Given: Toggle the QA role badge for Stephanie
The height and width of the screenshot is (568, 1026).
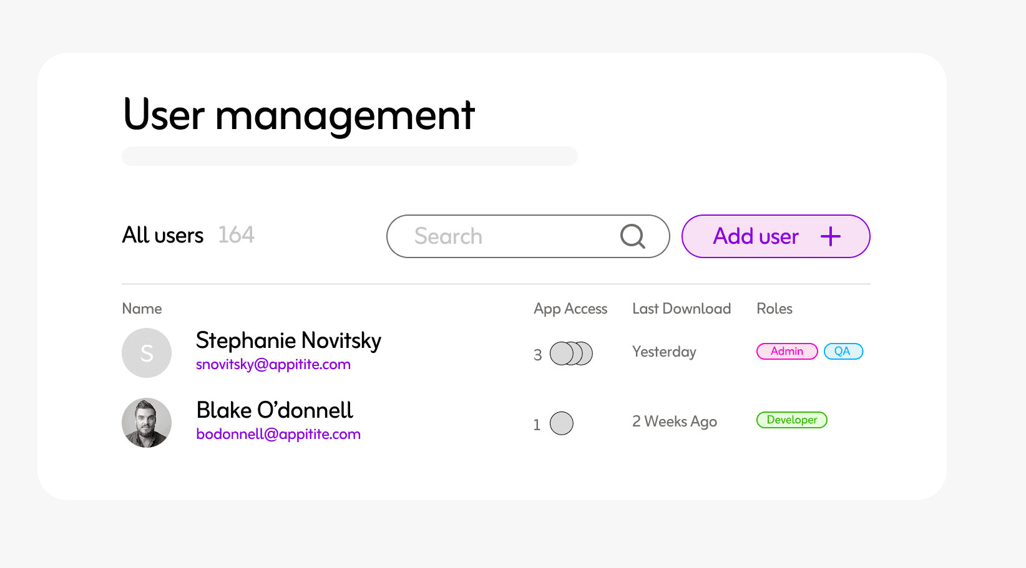Looking at the screenshot, I should pos(843,351).
